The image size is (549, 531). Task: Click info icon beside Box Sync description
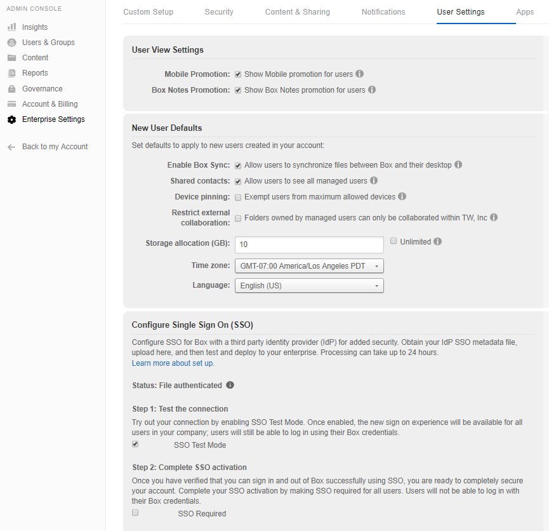point(458,165)
